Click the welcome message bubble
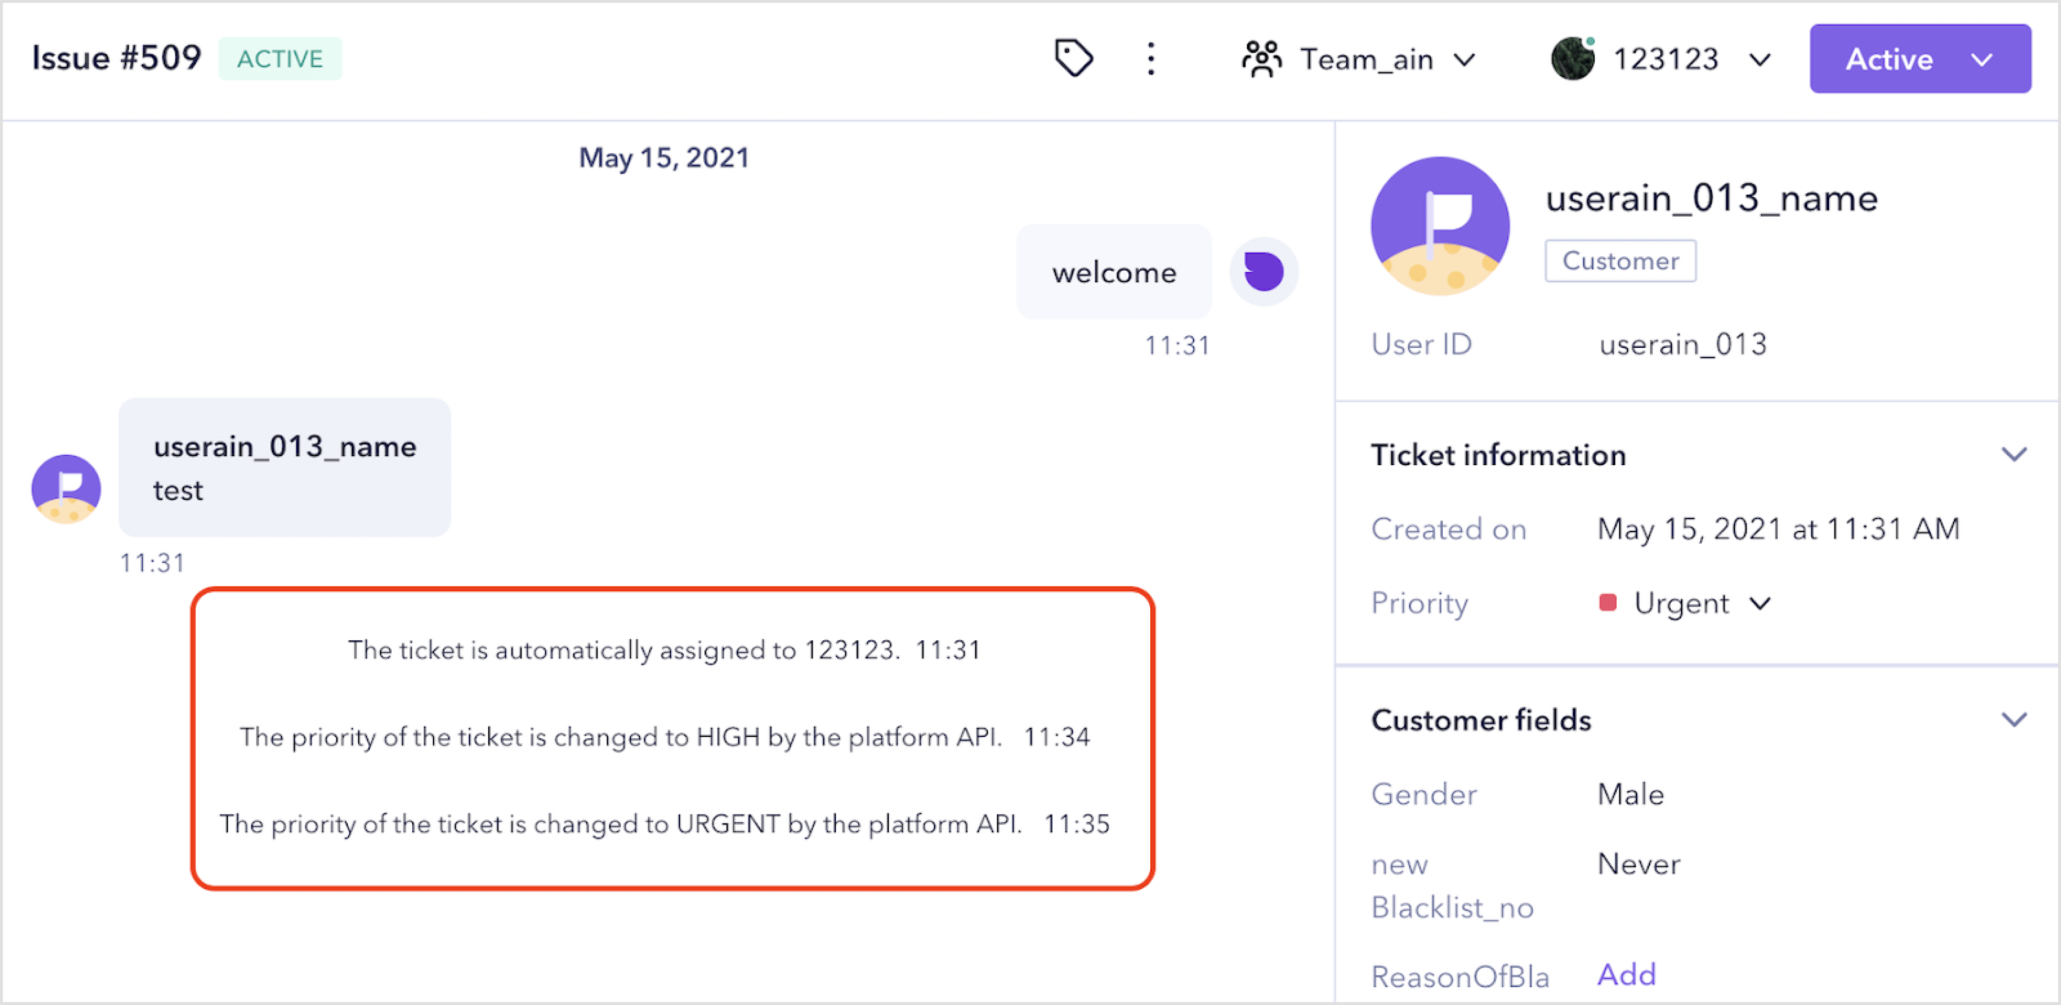The height and width of the screenshot is (1005, 2061). (1114, 272)
